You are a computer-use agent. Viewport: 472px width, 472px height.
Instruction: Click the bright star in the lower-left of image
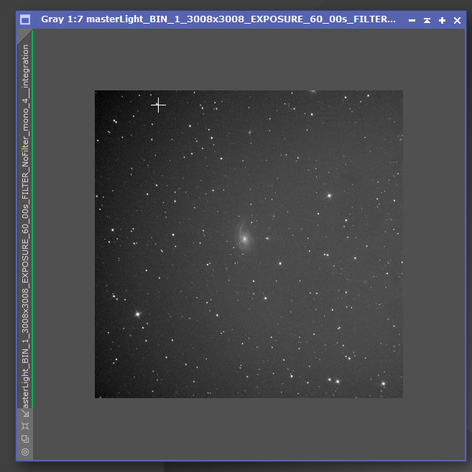pyautogui.click(x=137, y=313)
